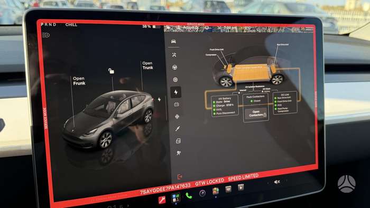Viewport: 370px width, 208px height.
Task: Open the low voltage battery icon menu
Action: coord(177,105)
